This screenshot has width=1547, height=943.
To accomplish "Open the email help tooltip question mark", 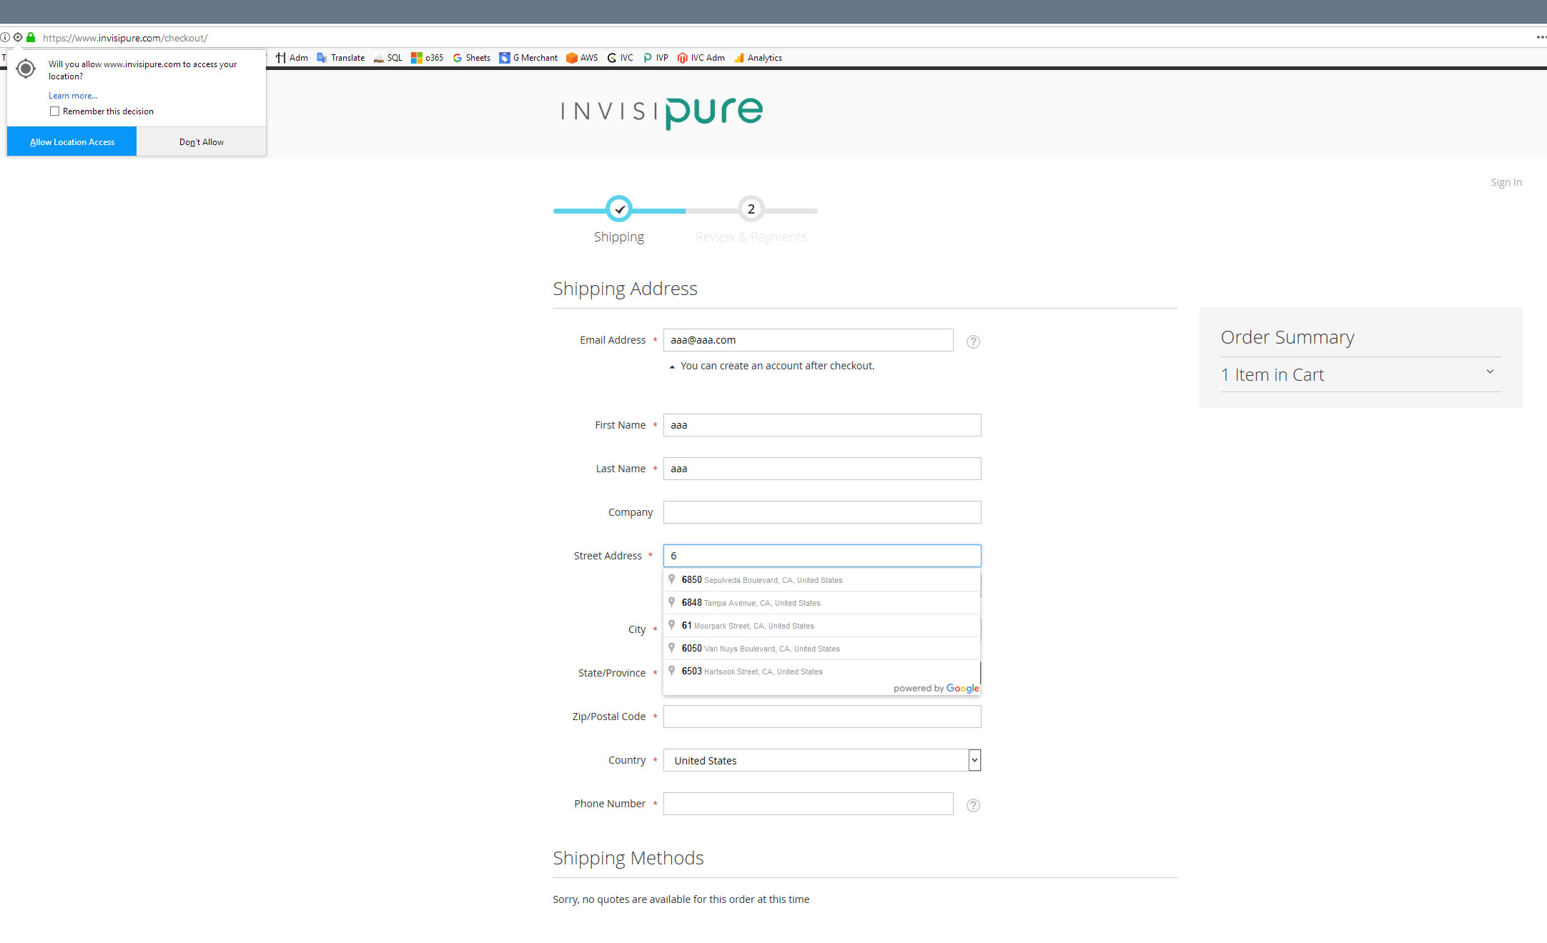I will (x=973, y=341).
